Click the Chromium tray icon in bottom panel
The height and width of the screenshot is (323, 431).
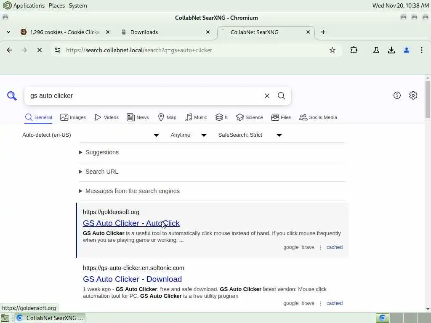[x=382, y=318]
